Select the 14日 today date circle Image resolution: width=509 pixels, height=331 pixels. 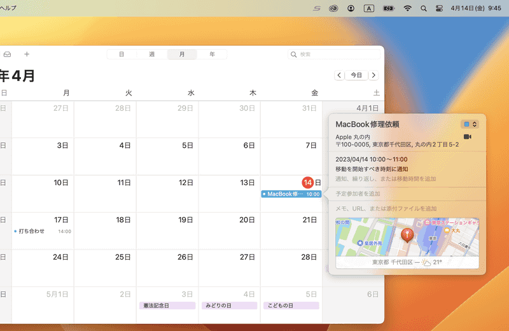308,183
